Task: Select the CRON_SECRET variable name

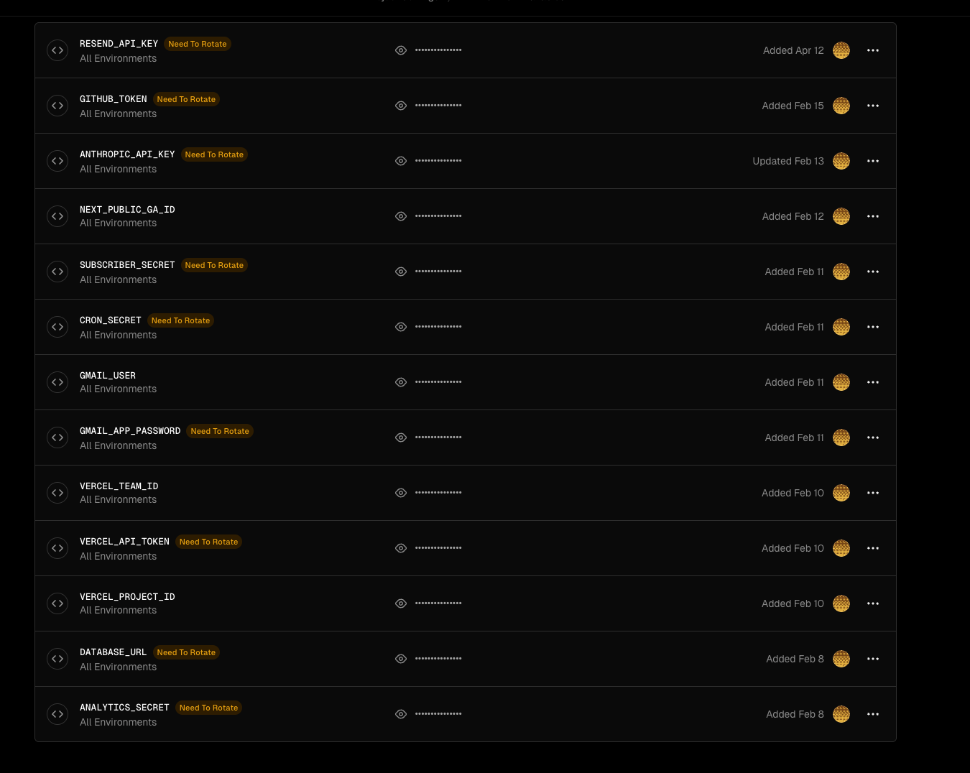Action: pyautogui.click(x=110, y=320)
